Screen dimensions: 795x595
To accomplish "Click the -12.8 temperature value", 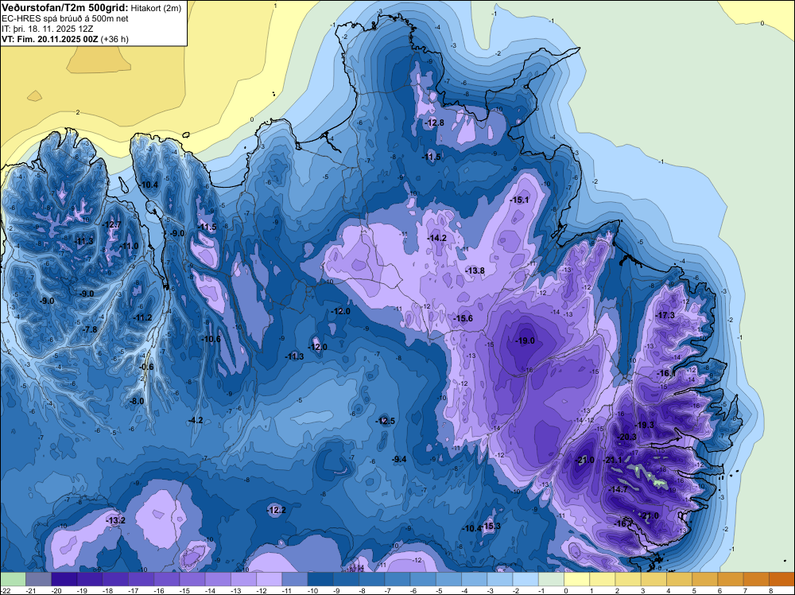I will tap(434, 122).
